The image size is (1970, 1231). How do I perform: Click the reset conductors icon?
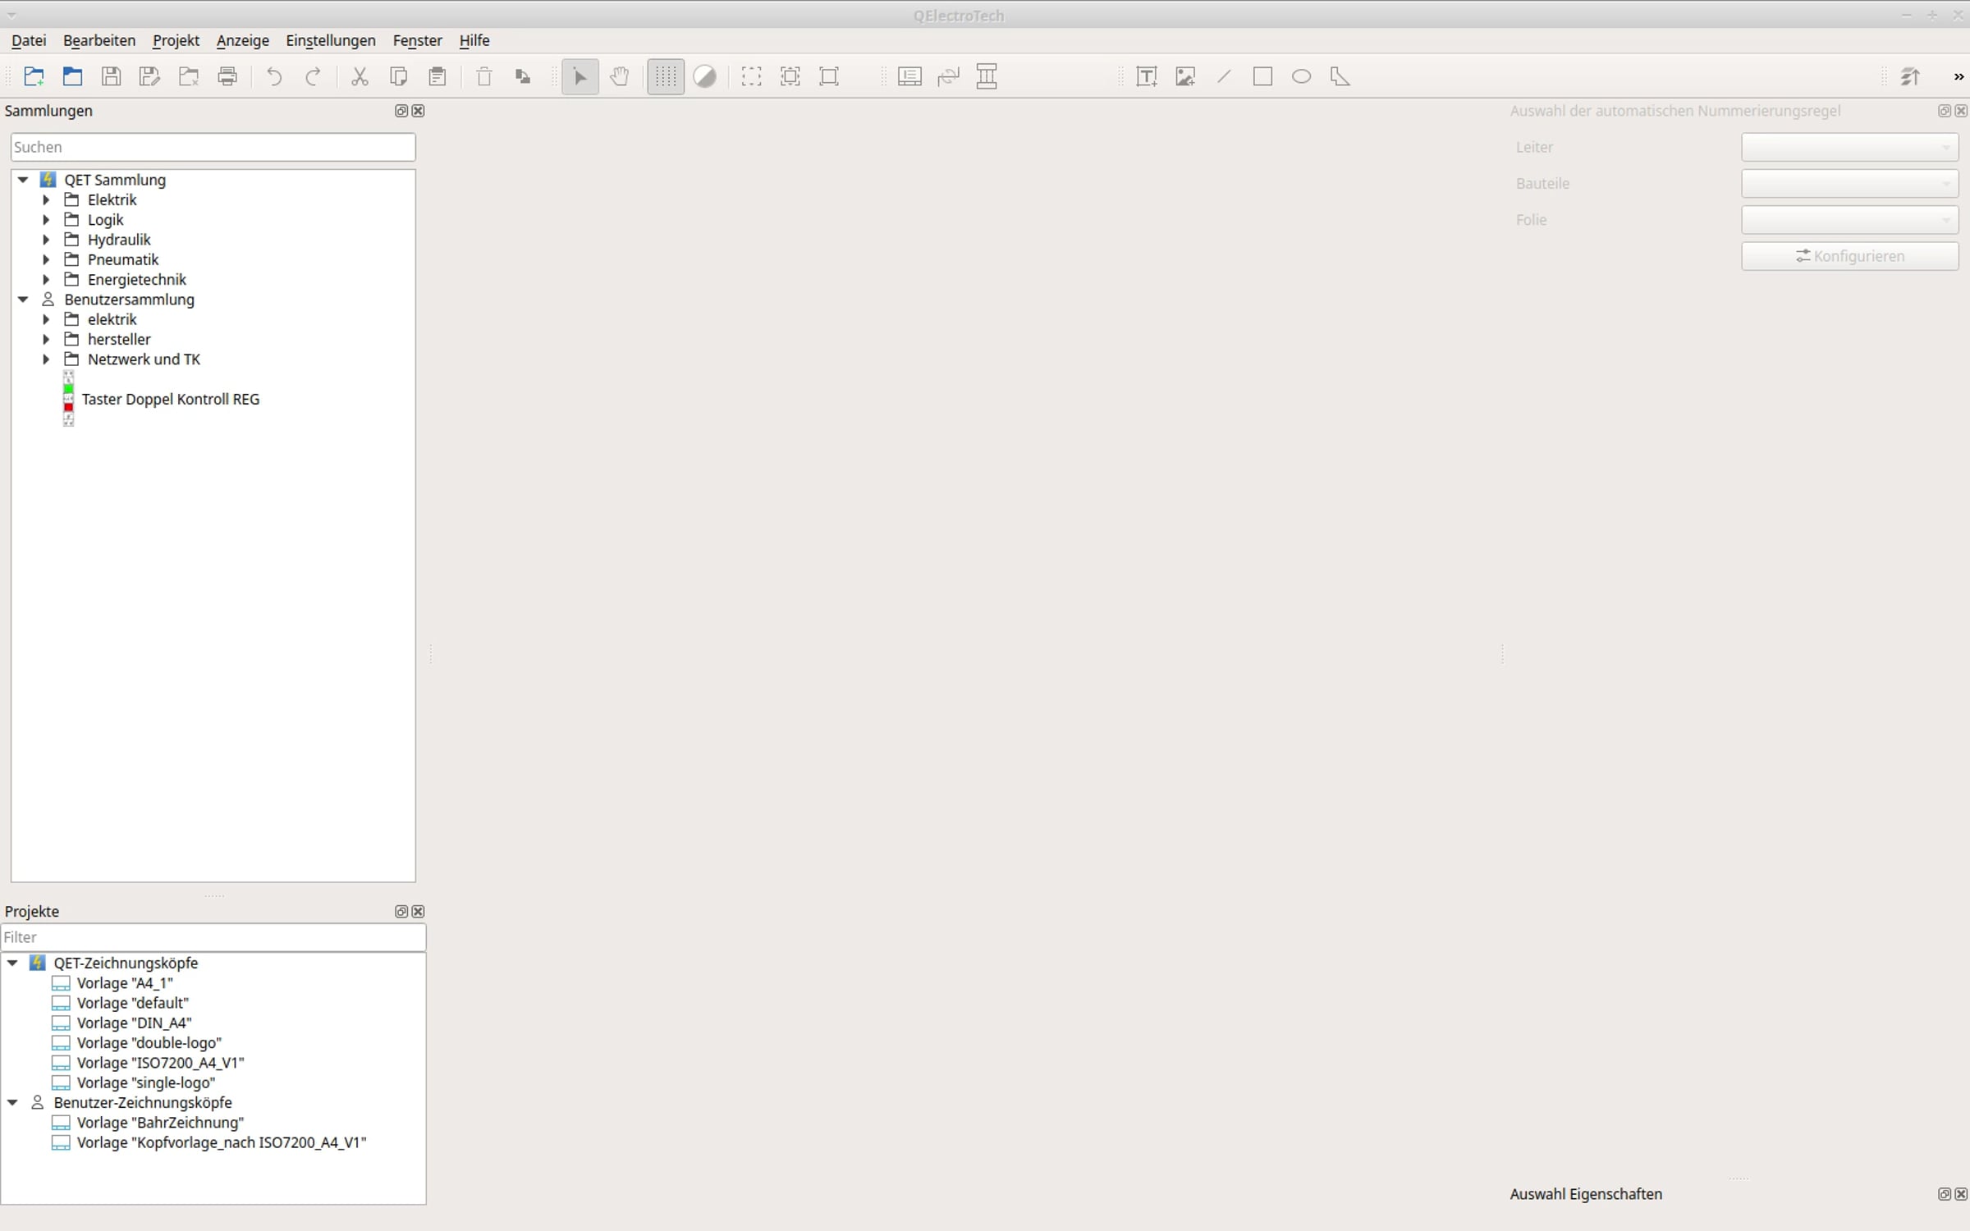(948, 76)
